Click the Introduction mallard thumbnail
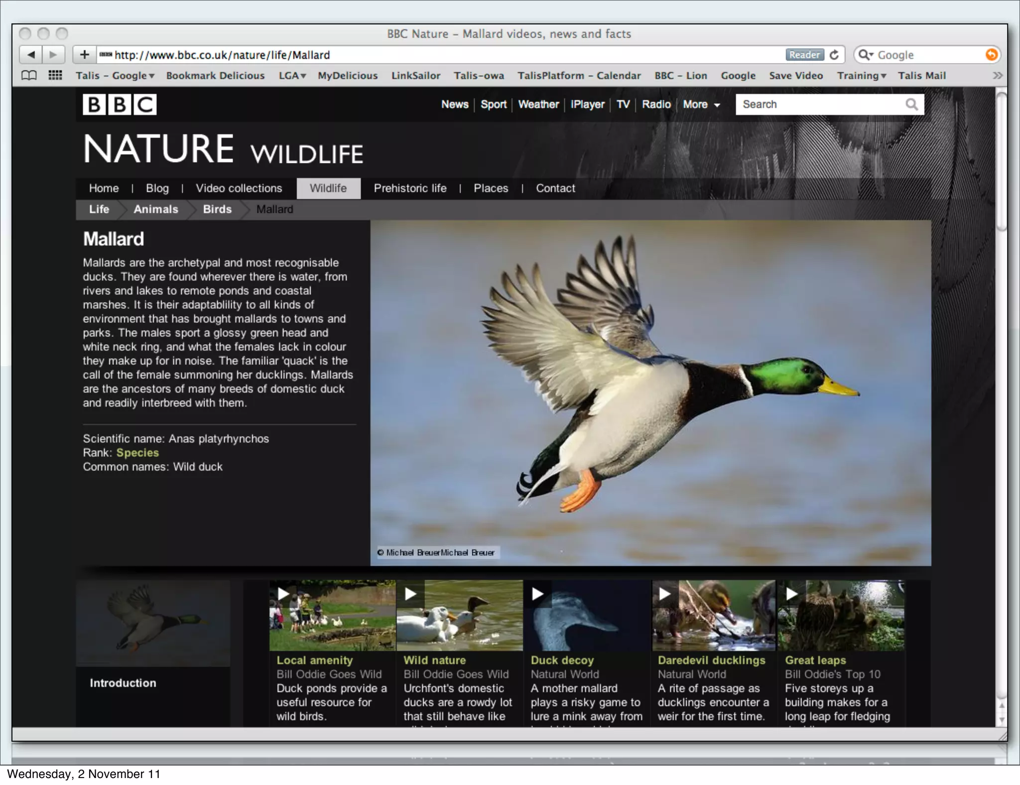Screen dimensions: 1020x785 click(x=153, y=624)
